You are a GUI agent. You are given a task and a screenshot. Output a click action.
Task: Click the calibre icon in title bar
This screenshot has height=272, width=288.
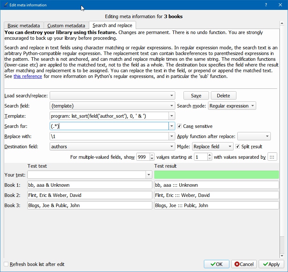tap(5, 5)
